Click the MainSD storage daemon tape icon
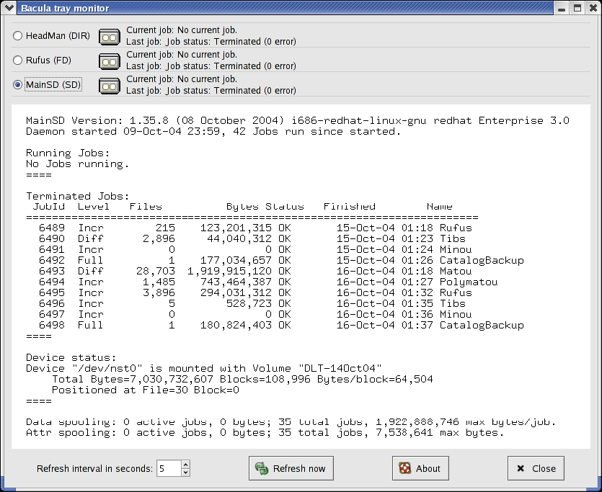This screenshot has height=492, width=602. 109,86
